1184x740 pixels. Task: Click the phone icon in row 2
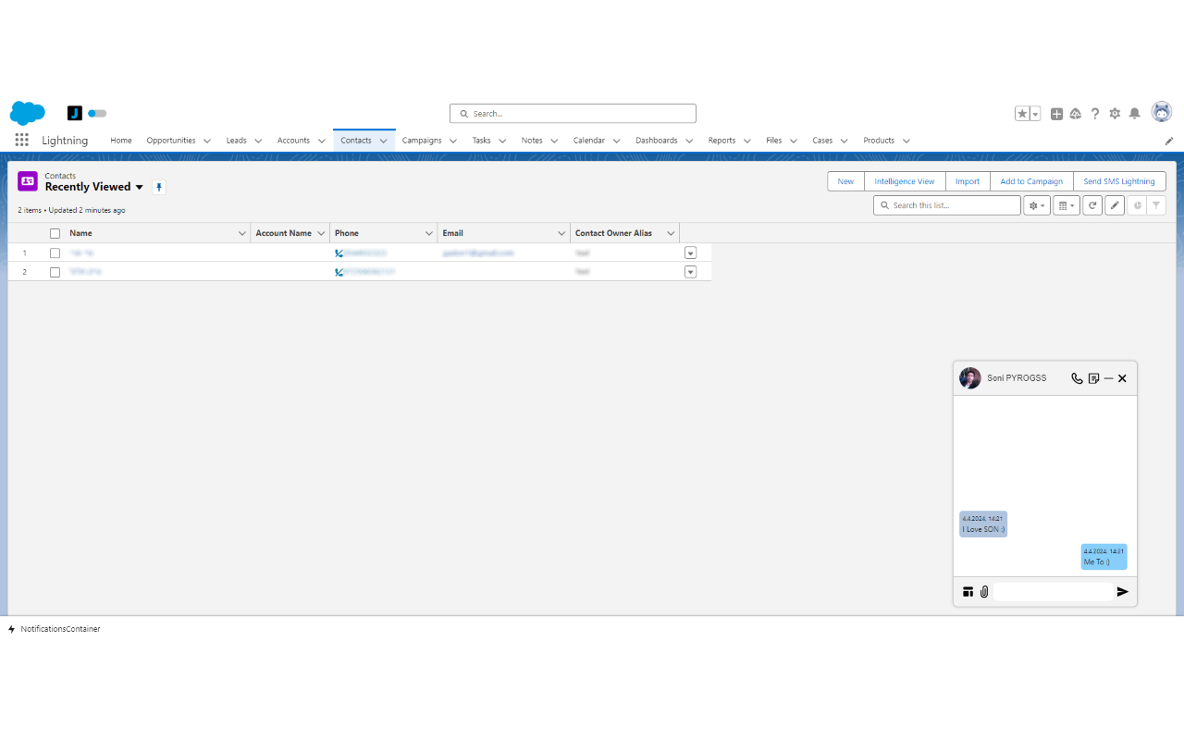pyautogui.click(x=339, y=272)
